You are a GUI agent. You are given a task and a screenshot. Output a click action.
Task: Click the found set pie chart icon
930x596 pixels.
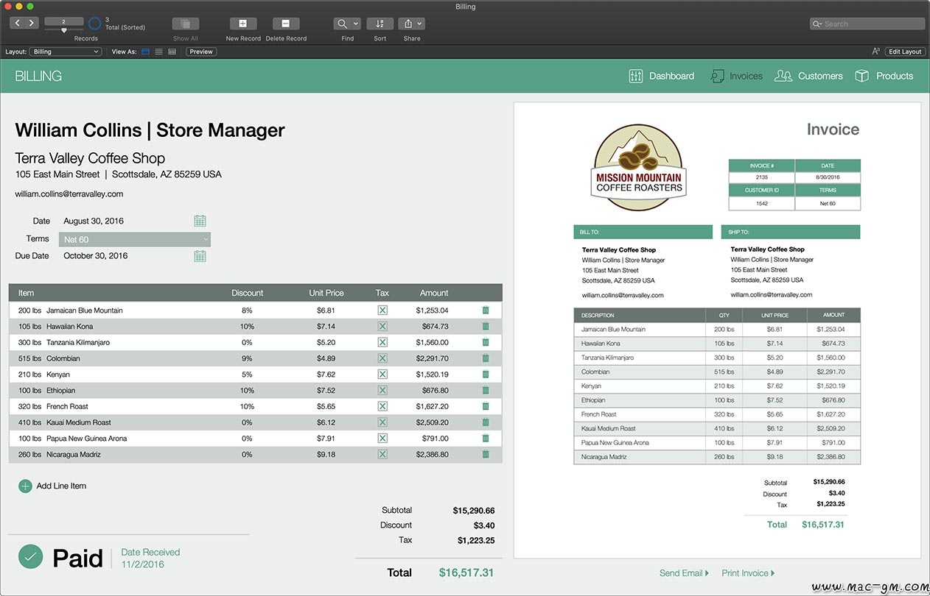95,24
